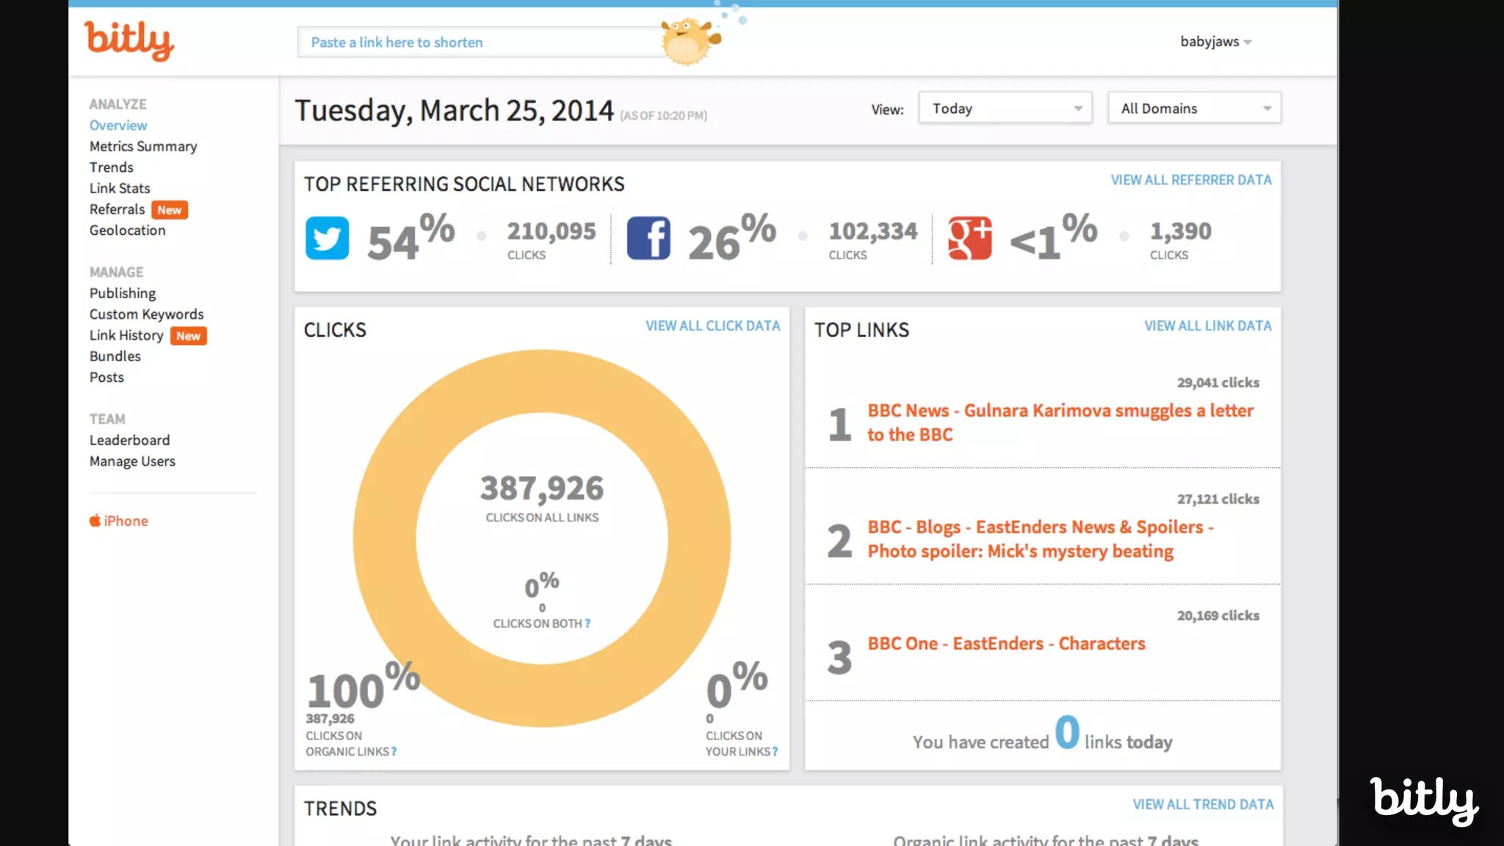Click the Google Plus icon
The image size is (1504, 846).
pos(969,238)
